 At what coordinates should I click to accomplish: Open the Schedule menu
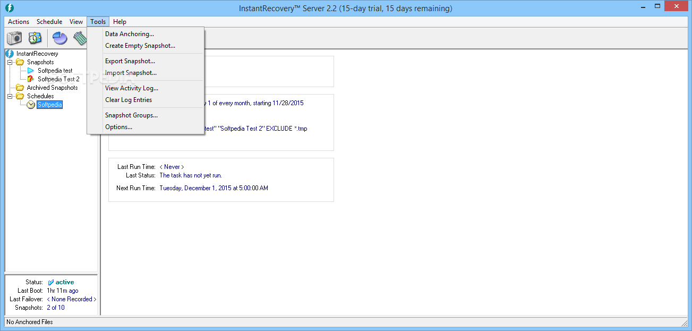tap(49, 22)
